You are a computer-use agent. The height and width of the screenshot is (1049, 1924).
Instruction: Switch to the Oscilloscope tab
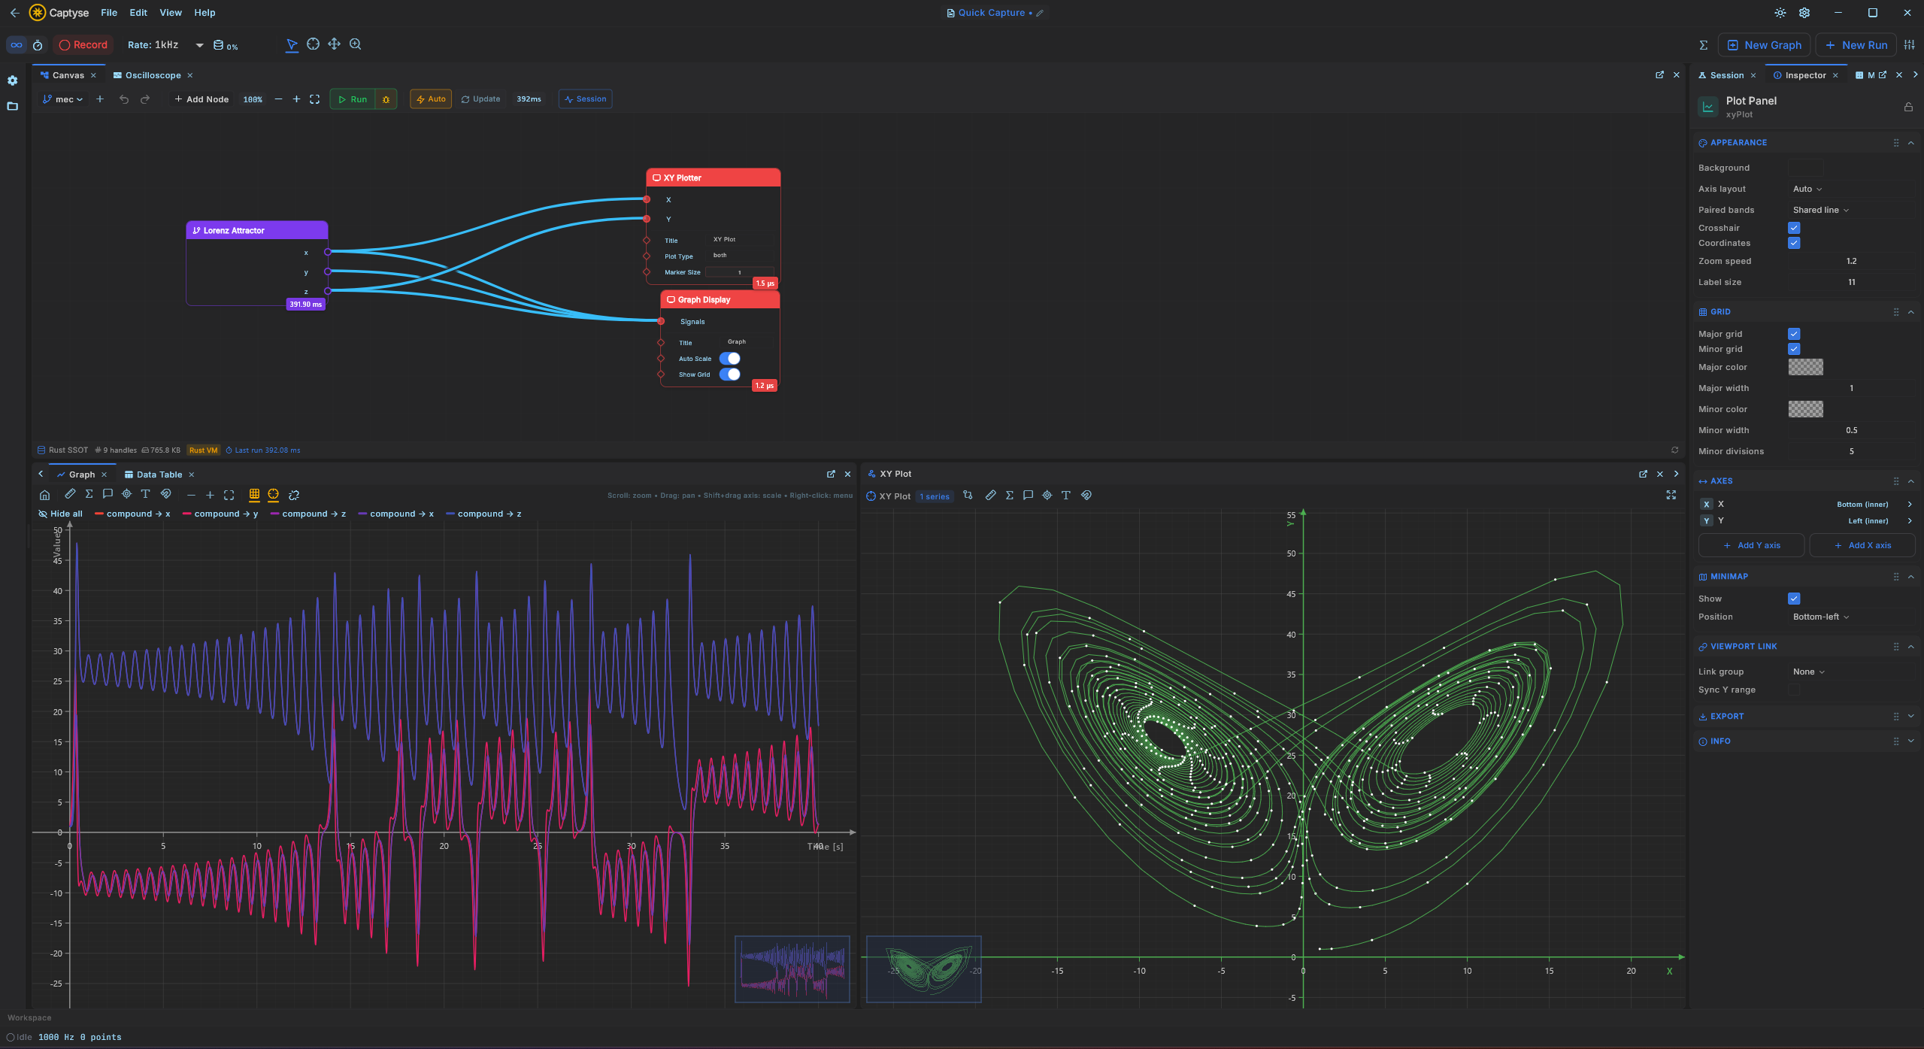click(153, 75)
